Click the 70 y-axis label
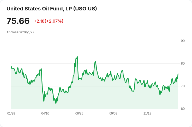192x127 pixels. click(x=183, y=86)
